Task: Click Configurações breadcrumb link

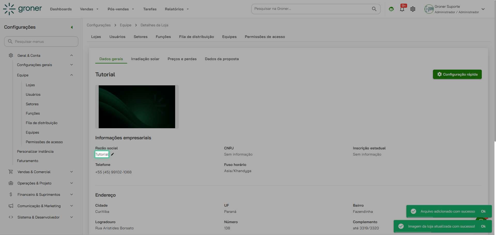Action: click(x=99, y=25)
